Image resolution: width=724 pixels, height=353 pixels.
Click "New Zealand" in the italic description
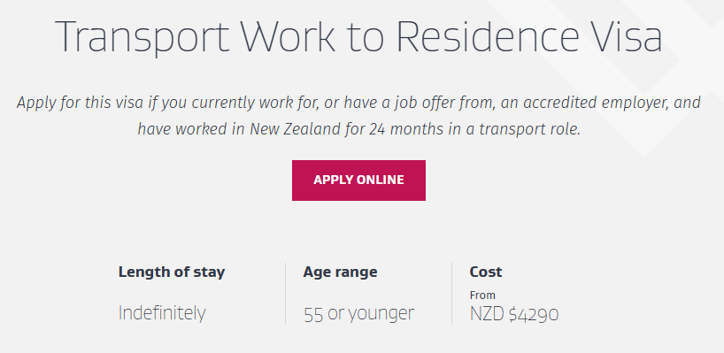[295, 129]
